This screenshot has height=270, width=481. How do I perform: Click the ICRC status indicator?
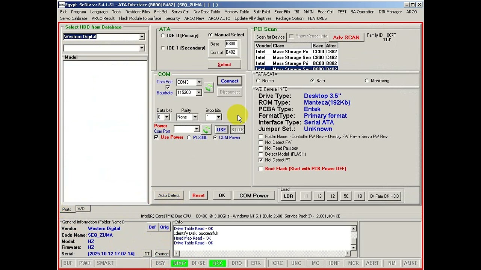(277, 263)
